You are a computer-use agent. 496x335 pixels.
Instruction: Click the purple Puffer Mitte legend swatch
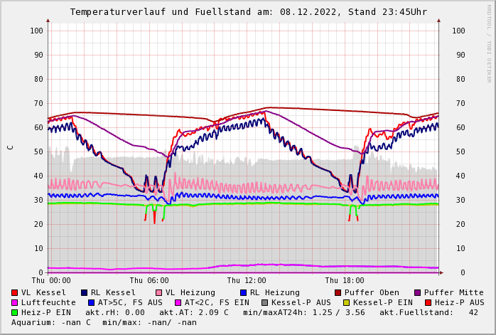[417, 292]
